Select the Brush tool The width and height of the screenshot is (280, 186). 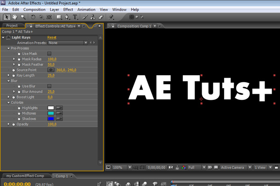coord(85,17)
